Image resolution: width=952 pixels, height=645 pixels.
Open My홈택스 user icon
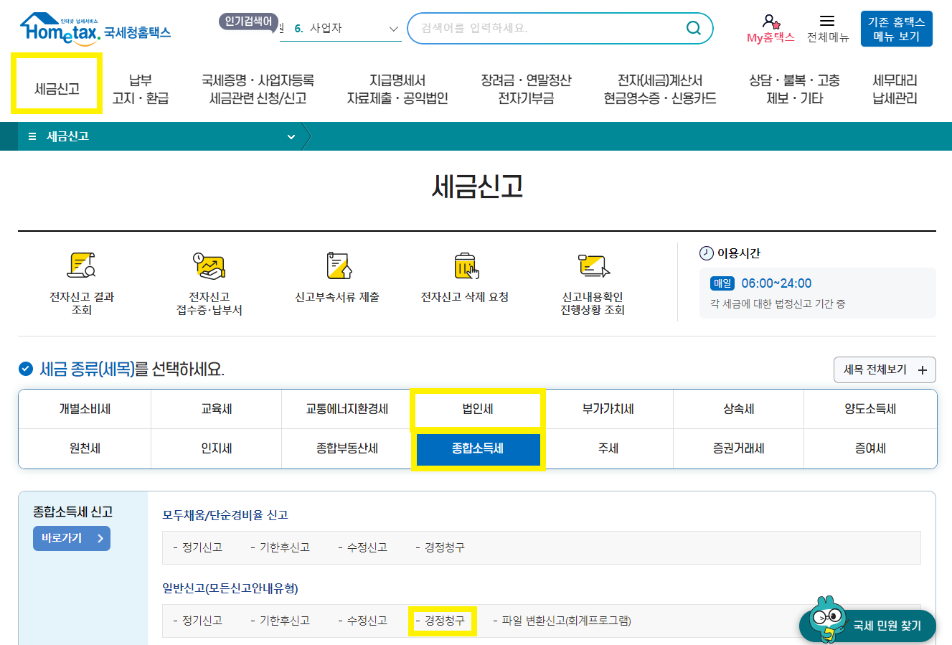[771, 22]
